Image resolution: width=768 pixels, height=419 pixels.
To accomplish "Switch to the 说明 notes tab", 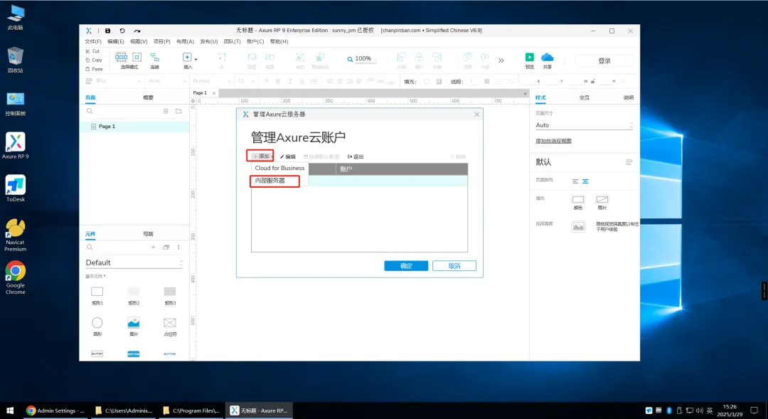I will (629, 97).
